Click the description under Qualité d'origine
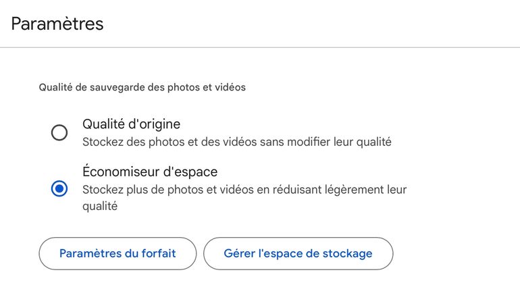The width and height of the screenshot is (520, 285). [x=236, y=142]
